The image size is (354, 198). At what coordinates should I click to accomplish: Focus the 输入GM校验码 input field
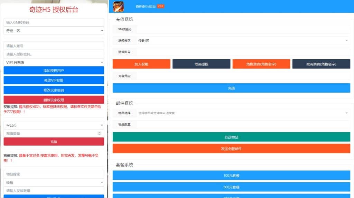click(x=54, y=22)
